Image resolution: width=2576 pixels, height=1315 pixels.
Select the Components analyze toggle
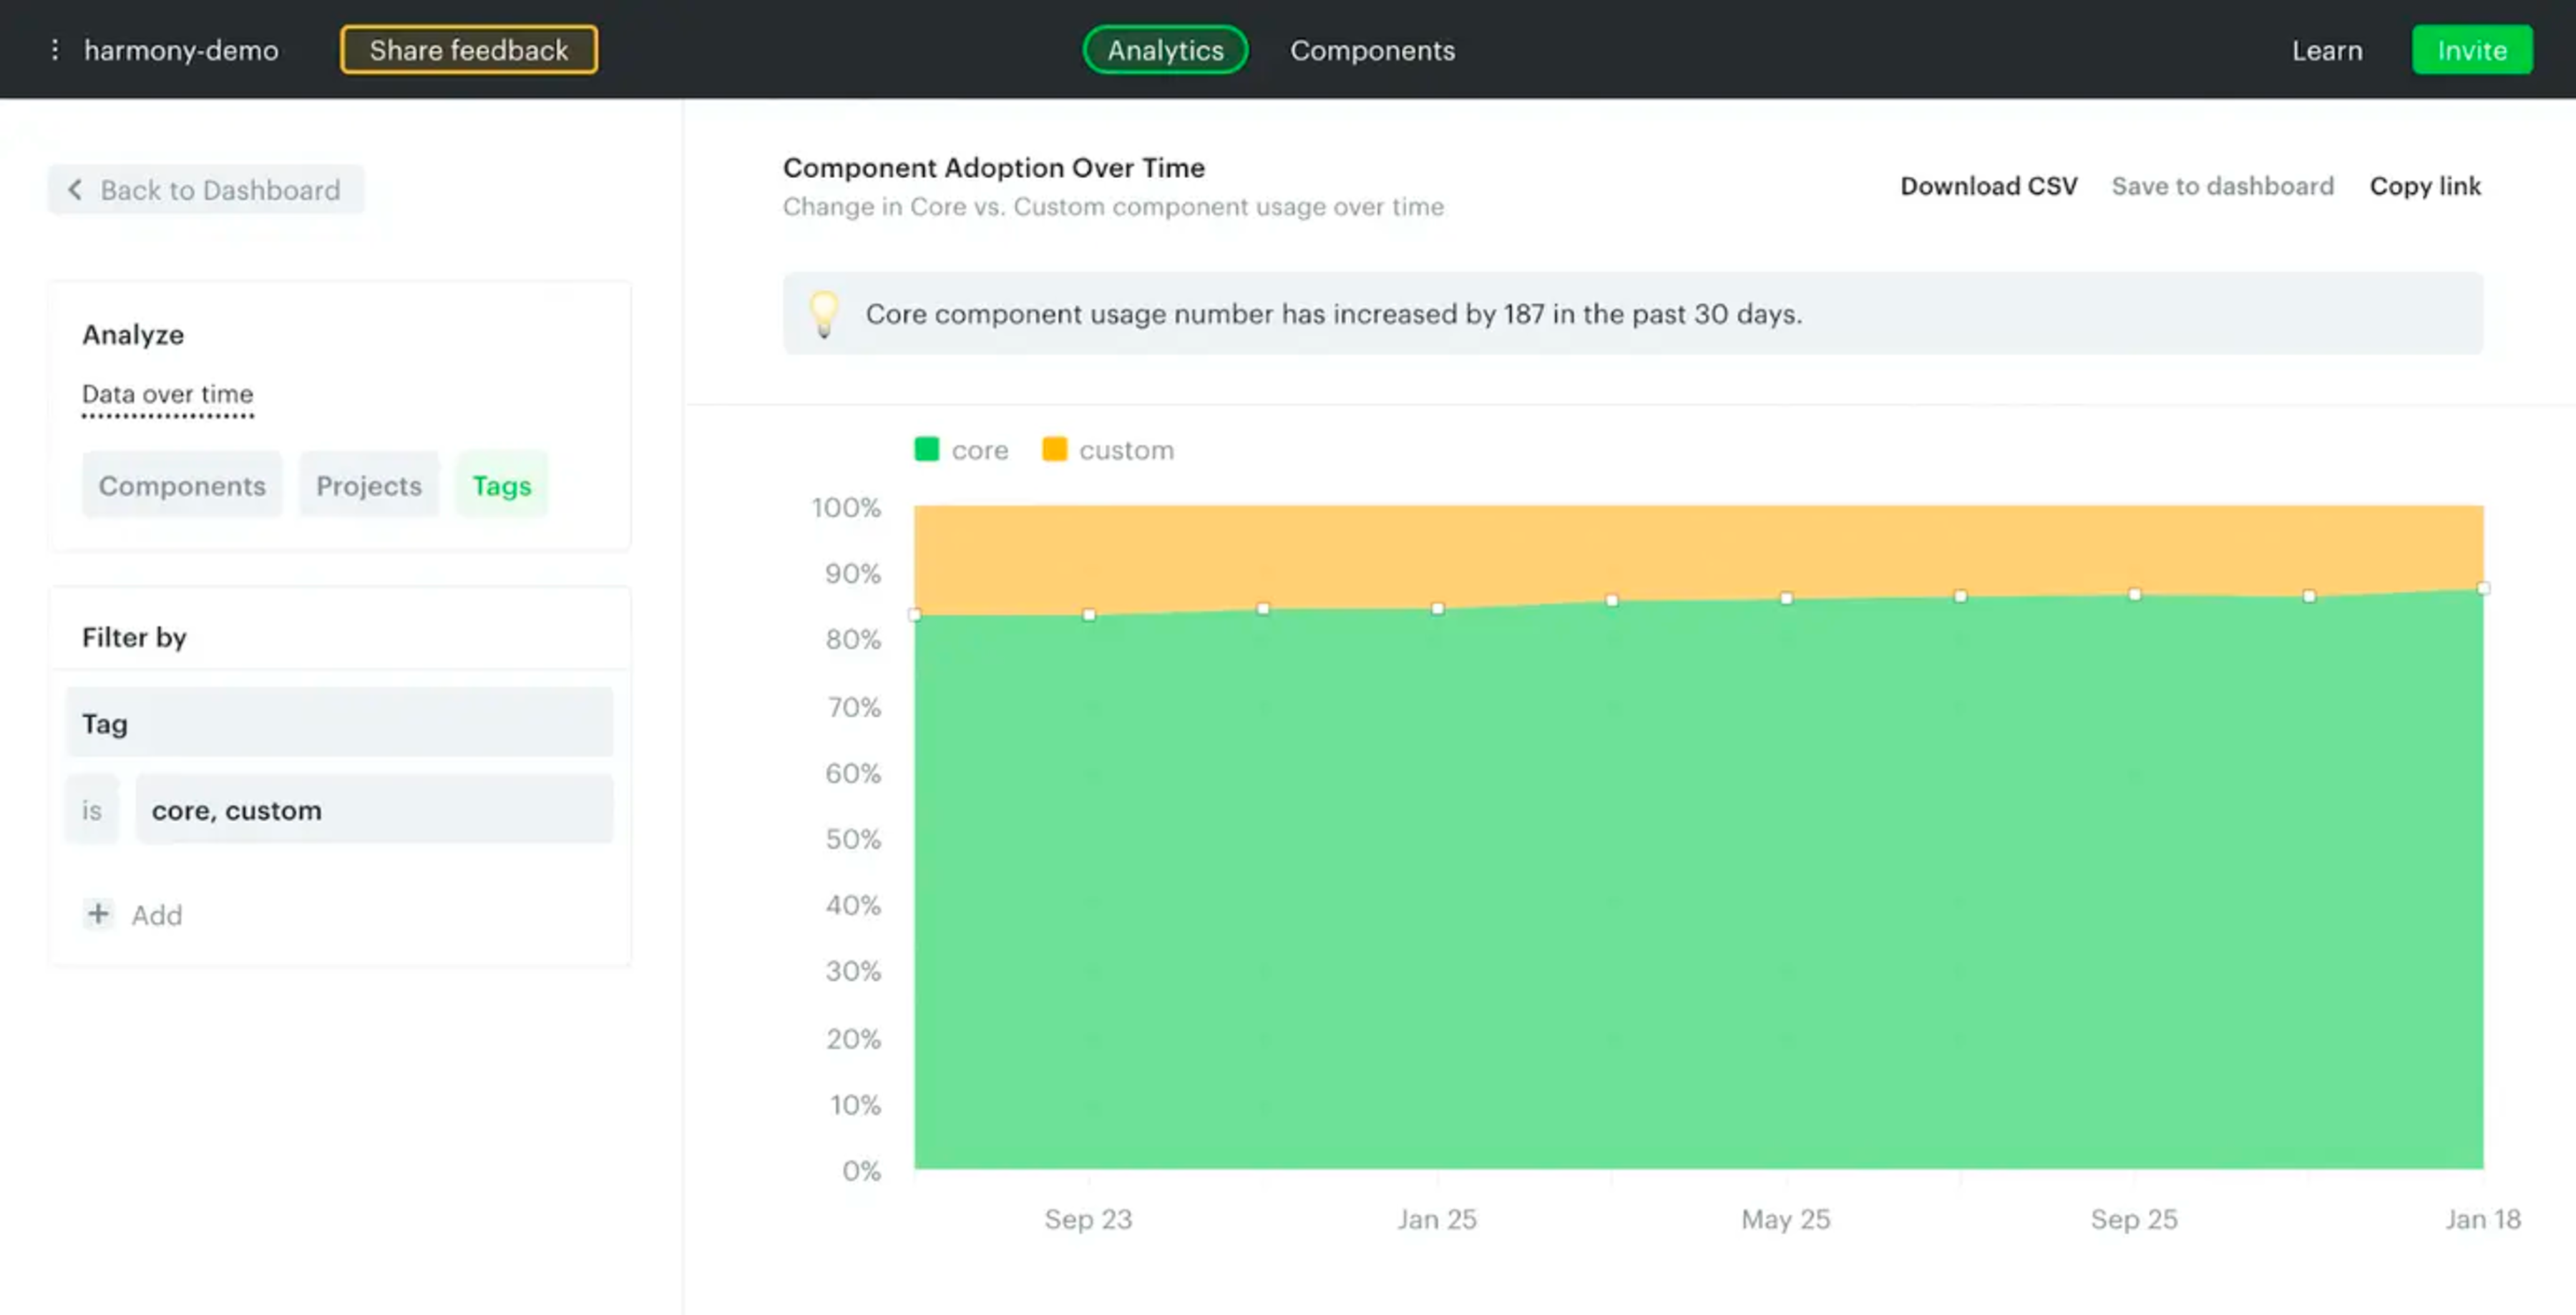click(x=182, y=486)
